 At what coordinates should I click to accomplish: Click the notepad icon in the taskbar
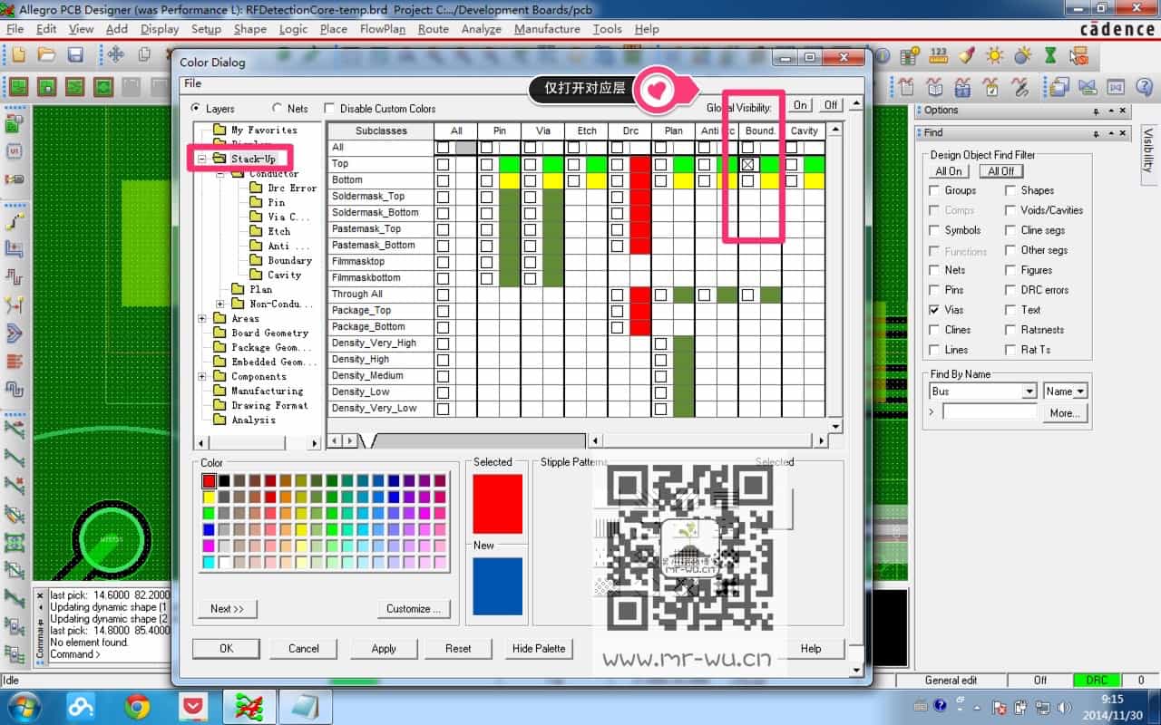click(x=304, y=706)
